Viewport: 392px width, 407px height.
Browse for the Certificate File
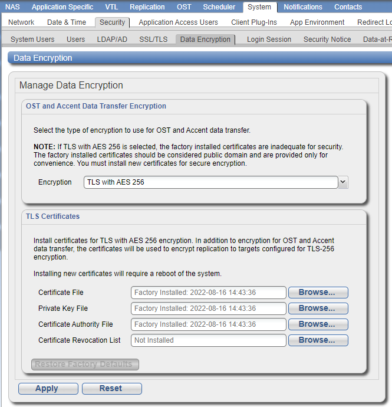[317, 293]
